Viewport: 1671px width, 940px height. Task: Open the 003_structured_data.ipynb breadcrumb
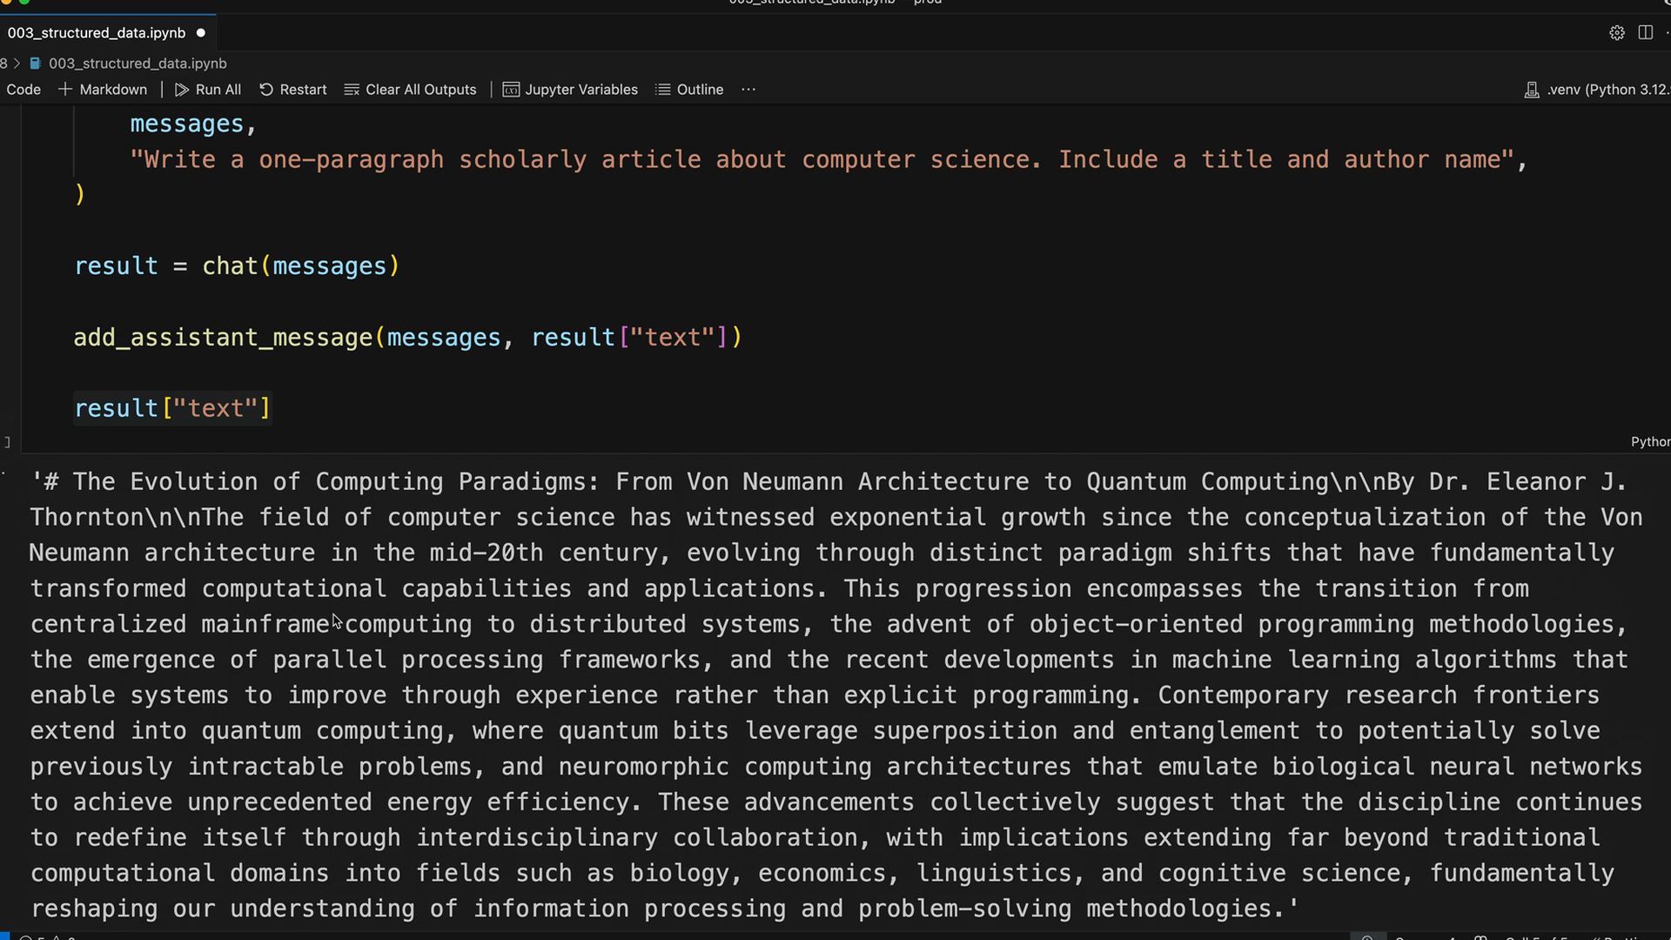(x=129, y=64)
